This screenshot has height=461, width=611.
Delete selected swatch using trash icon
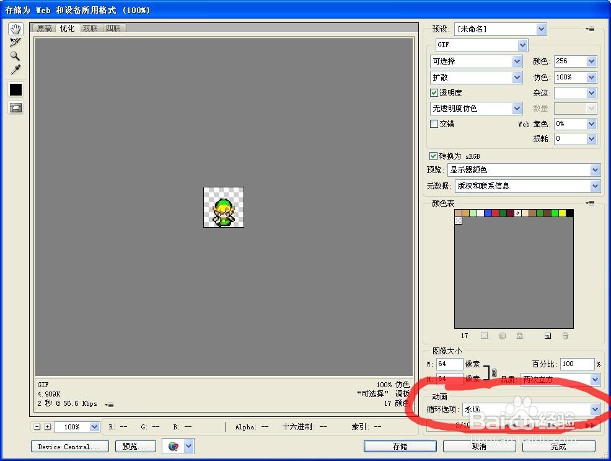point(565,336)
